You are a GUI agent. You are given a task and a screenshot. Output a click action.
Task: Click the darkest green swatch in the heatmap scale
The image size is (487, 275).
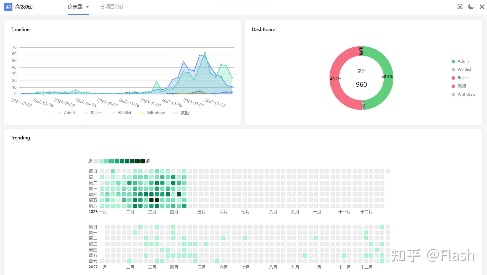pyautogui.click(x=143, y=161)
